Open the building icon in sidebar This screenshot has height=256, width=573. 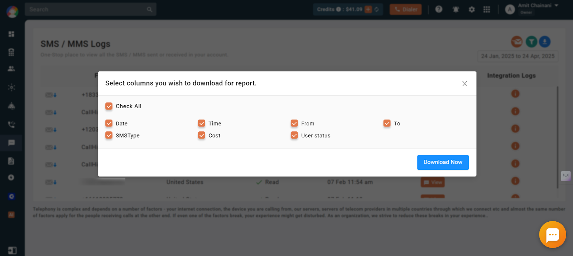tap(11, 52)
